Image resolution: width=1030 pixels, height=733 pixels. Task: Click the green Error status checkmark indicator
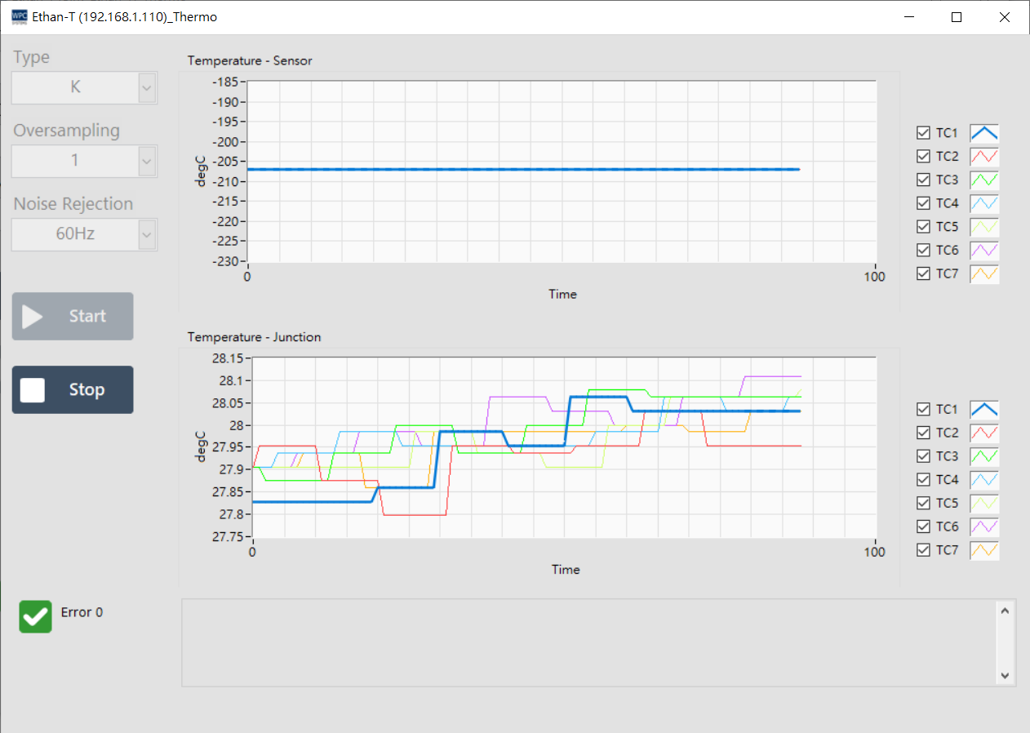point(35,616)
